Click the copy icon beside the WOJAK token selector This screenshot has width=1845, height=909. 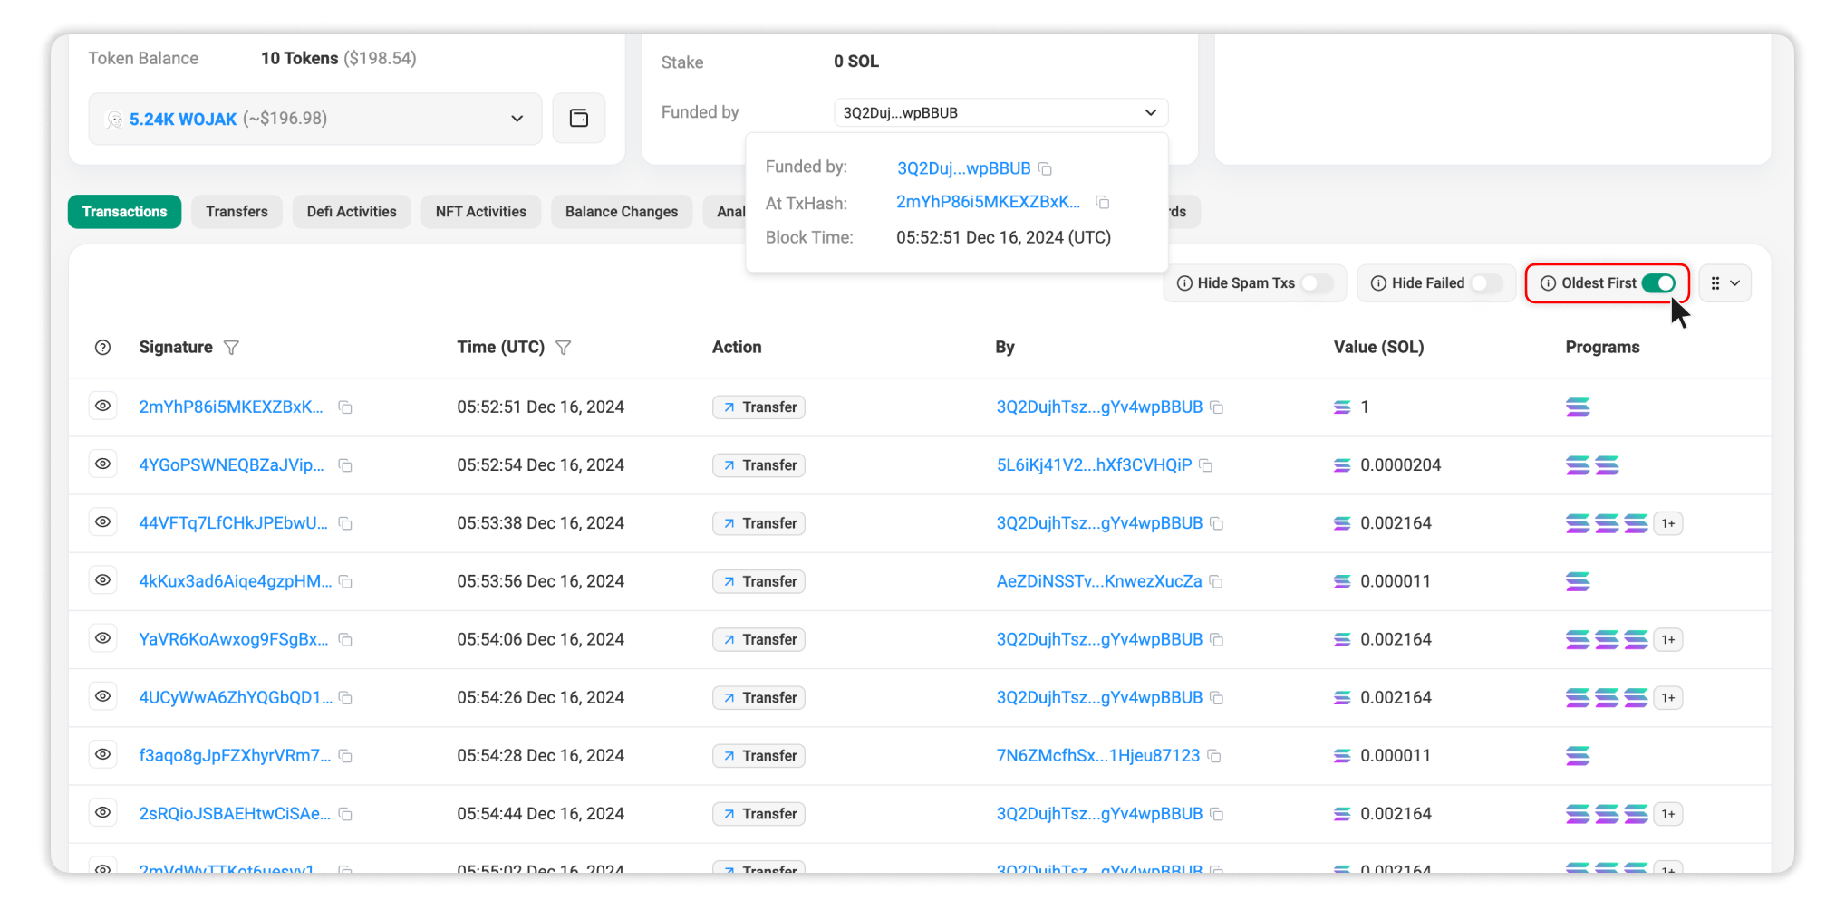point(579,118)
